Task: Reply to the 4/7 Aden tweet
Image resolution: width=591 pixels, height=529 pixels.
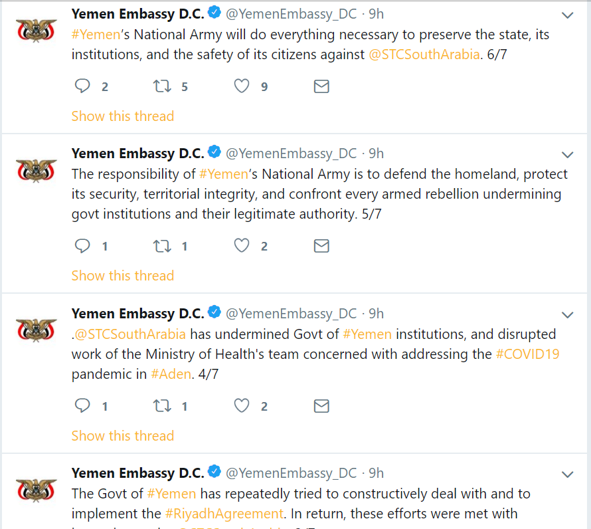Action: tap(82, 406)
